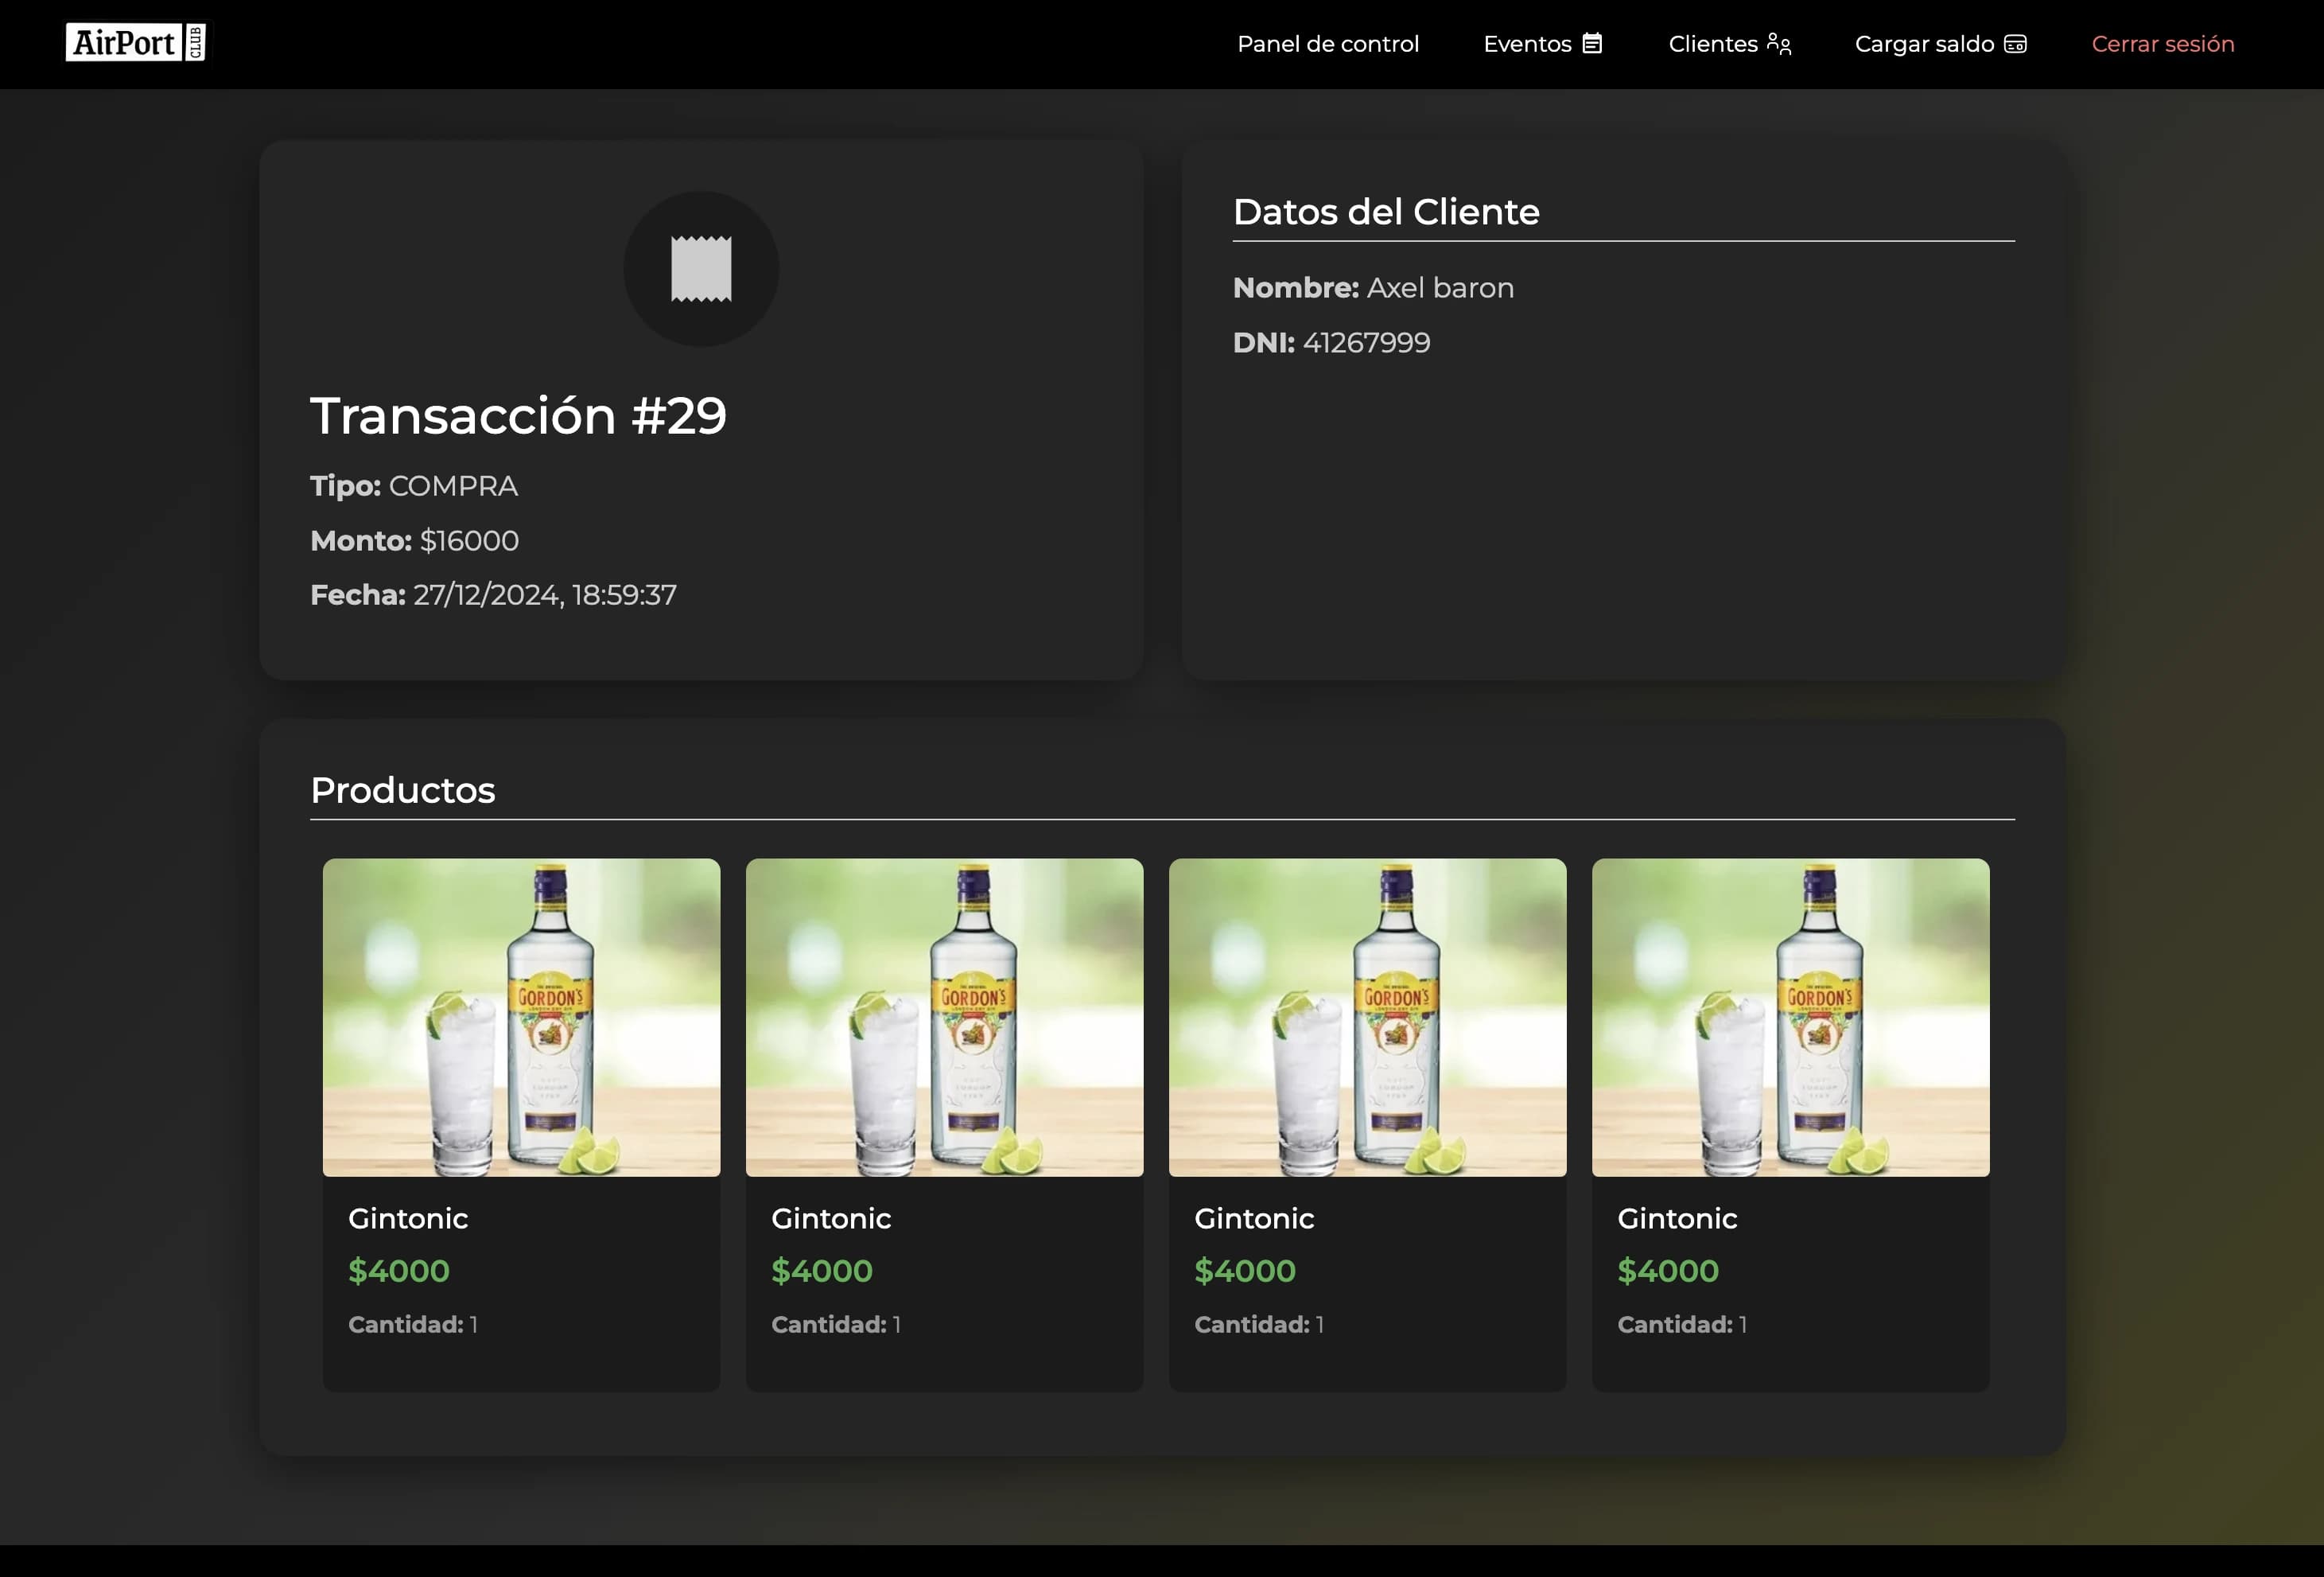Click the Clientes people icon
Viewport: 2324px width, 1577px height.
(x=1778, y=43)
